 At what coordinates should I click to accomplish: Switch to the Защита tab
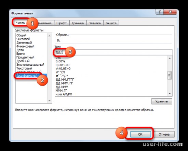click(x=111, y=23)
